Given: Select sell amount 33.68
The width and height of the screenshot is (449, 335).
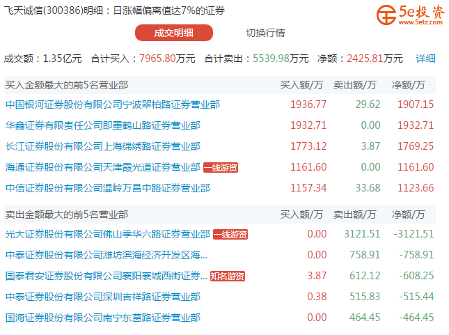Looking at the screenshot, I should (x=368, y=188).
